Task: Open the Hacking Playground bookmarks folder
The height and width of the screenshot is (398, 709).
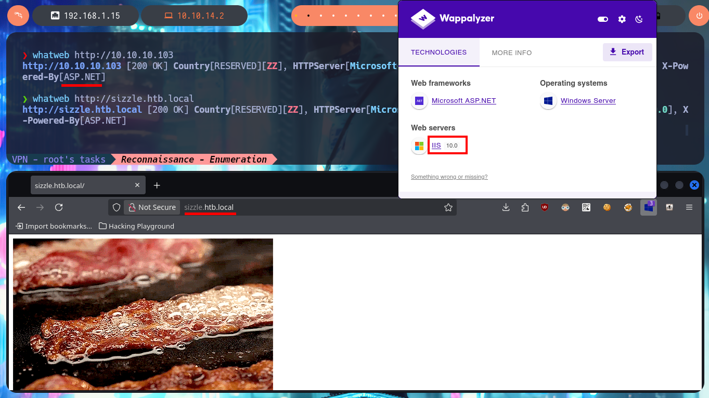Action: point(136,226)
